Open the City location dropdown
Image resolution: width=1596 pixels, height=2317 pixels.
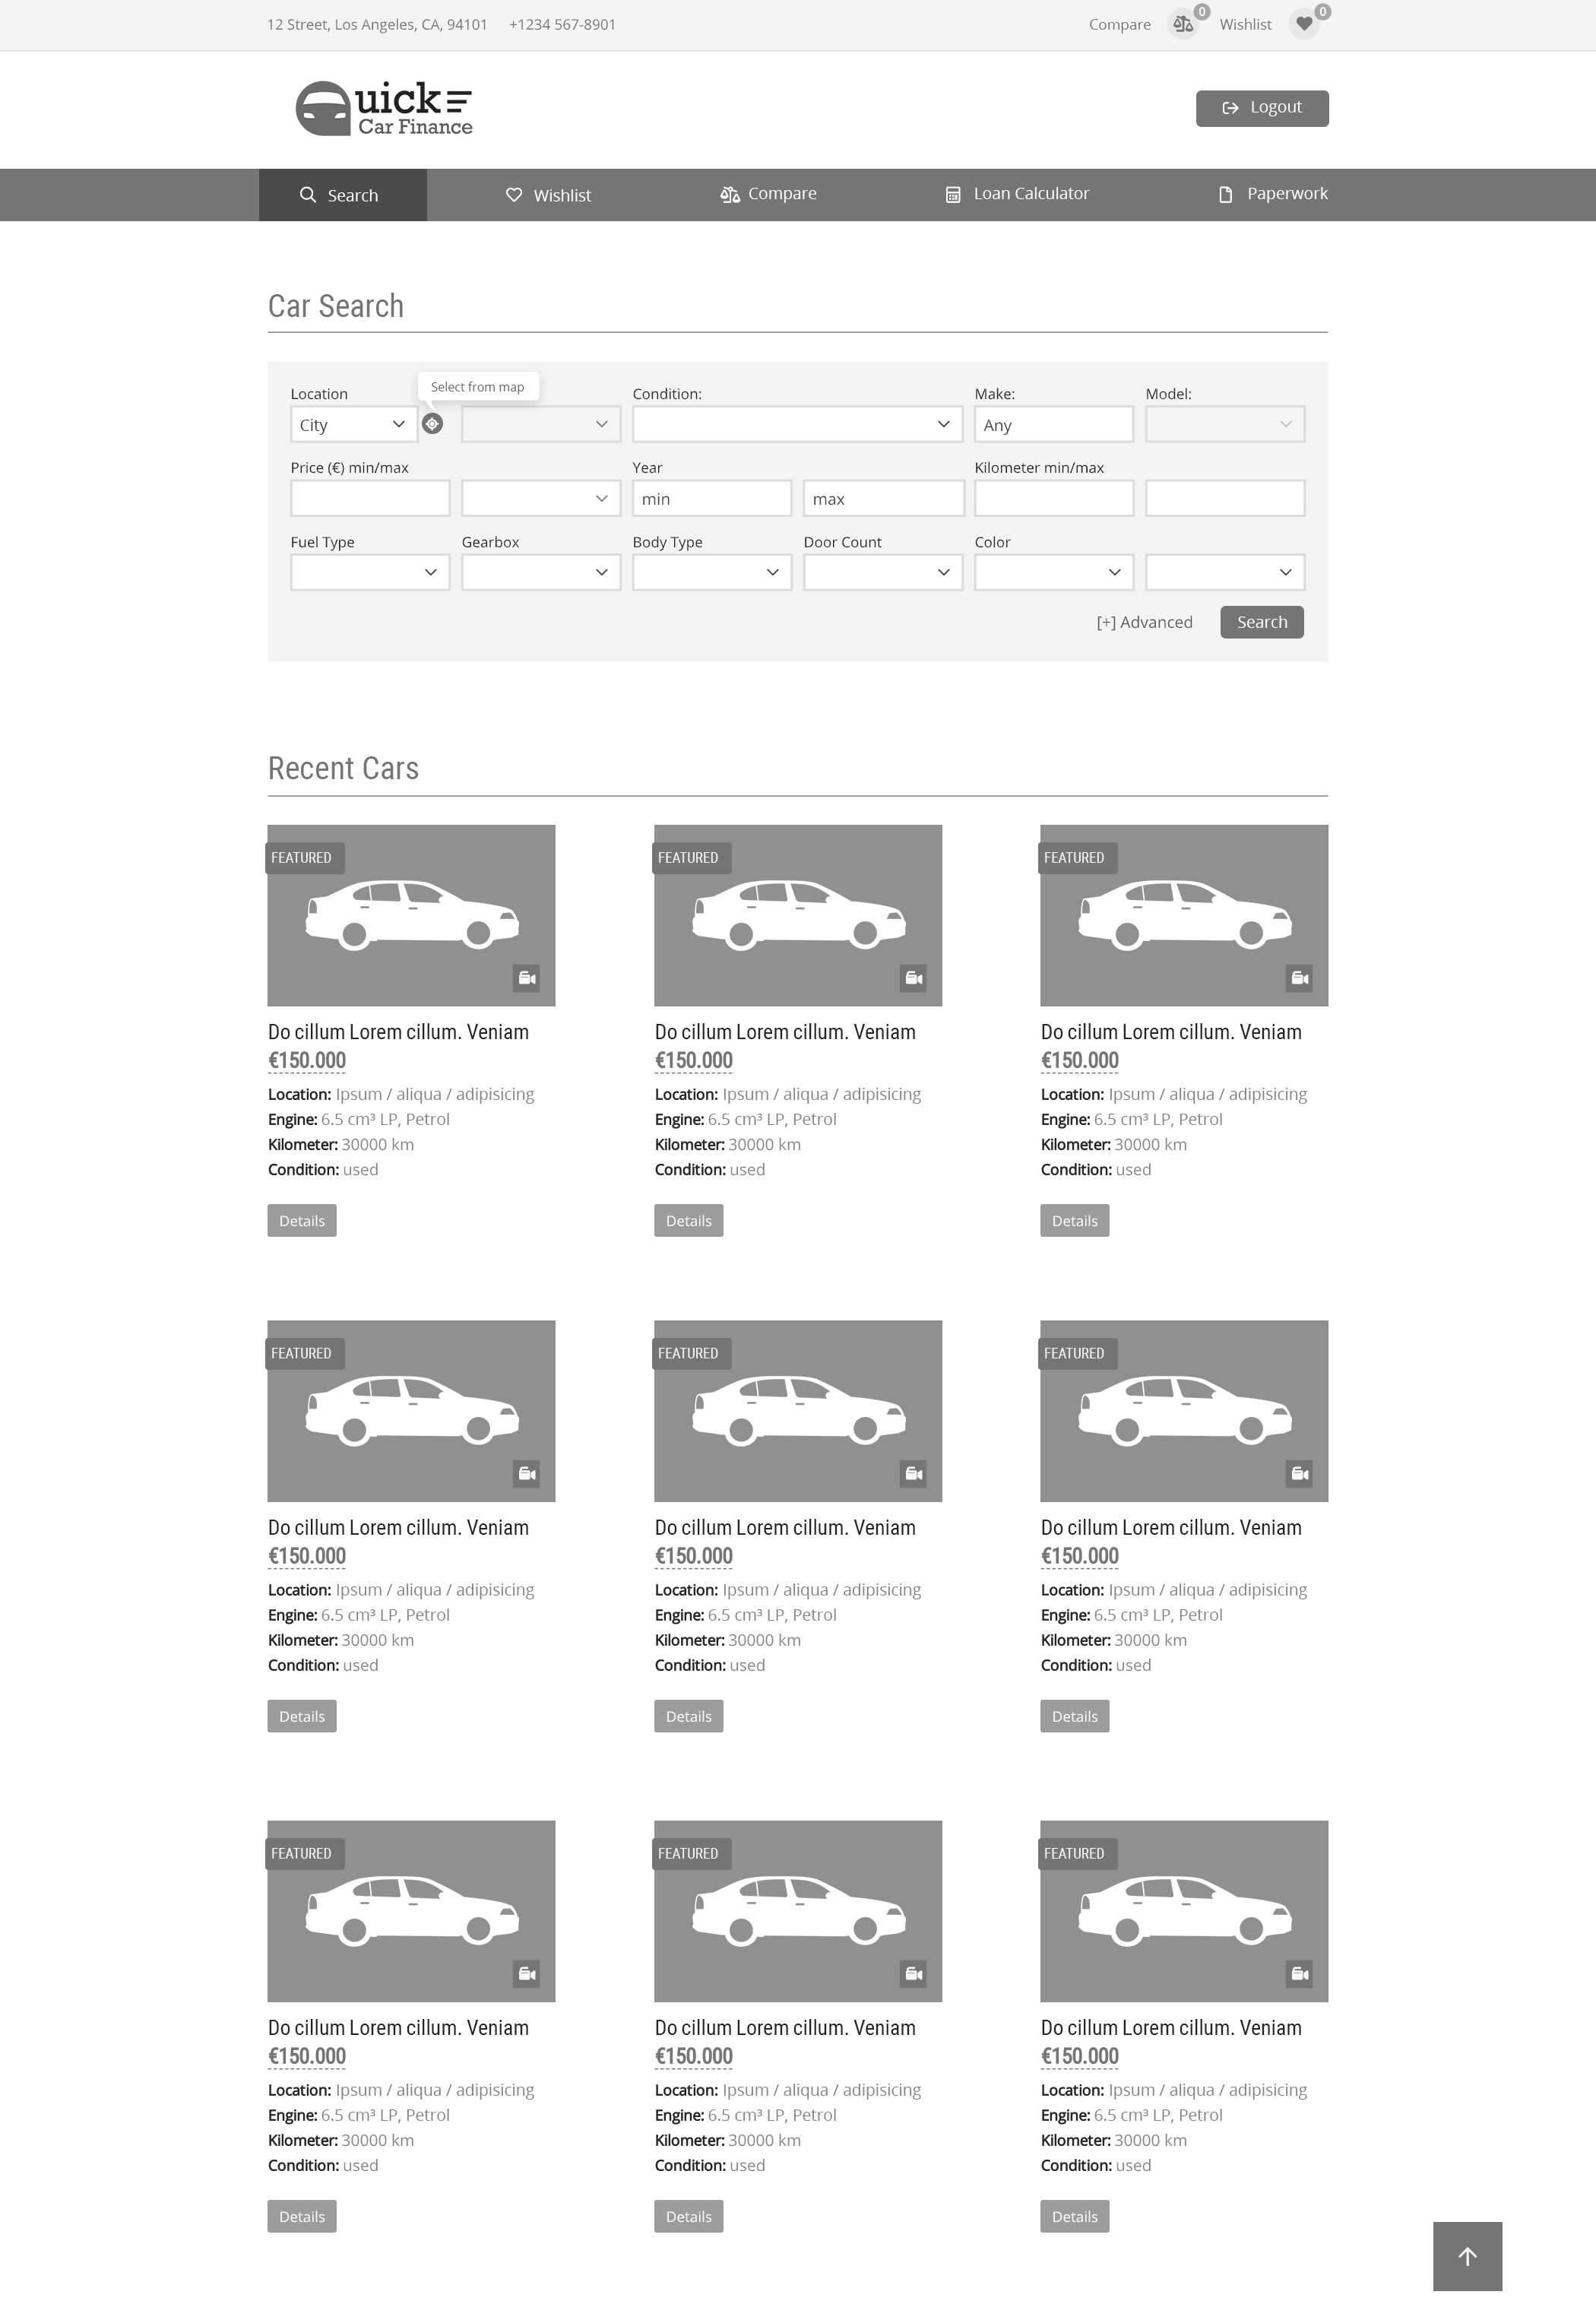tap(352, 424)
